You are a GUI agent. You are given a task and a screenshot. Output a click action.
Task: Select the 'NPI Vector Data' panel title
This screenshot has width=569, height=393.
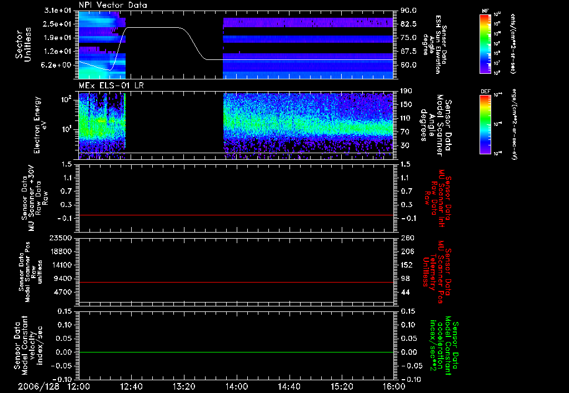[113, 5]
